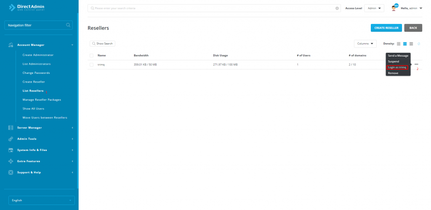Click the Server Manager icon
Image resolution: width=431 pixels, height=210 pixels.
click(x=11, y=127)
